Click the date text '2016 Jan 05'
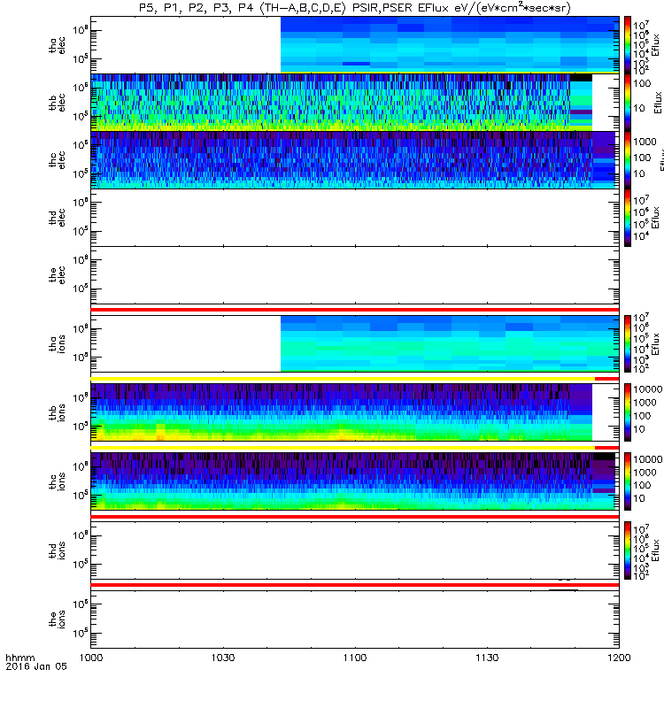The width and height of the screenshot is (664, 708). point(36,666)
